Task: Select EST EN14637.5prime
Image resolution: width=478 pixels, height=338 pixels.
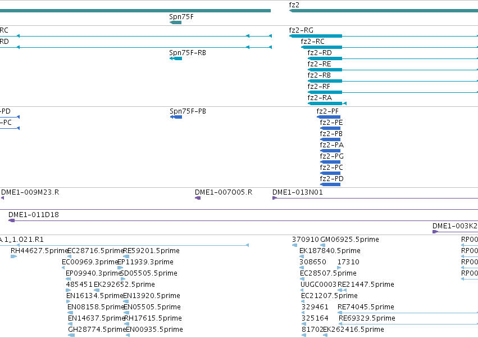Action: pyautogui.click(x=71, y=324)
